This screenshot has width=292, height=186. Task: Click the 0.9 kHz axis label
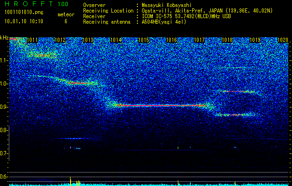click(4, 107)
